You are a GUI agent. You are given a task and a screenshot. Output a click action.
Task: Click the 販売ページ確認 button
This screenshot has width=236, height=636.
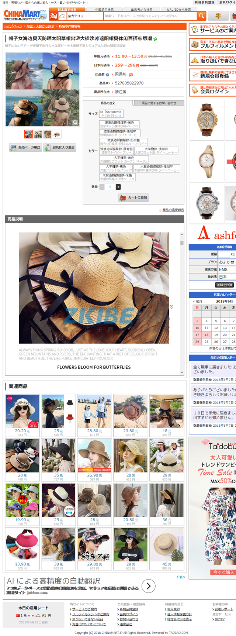25,147
